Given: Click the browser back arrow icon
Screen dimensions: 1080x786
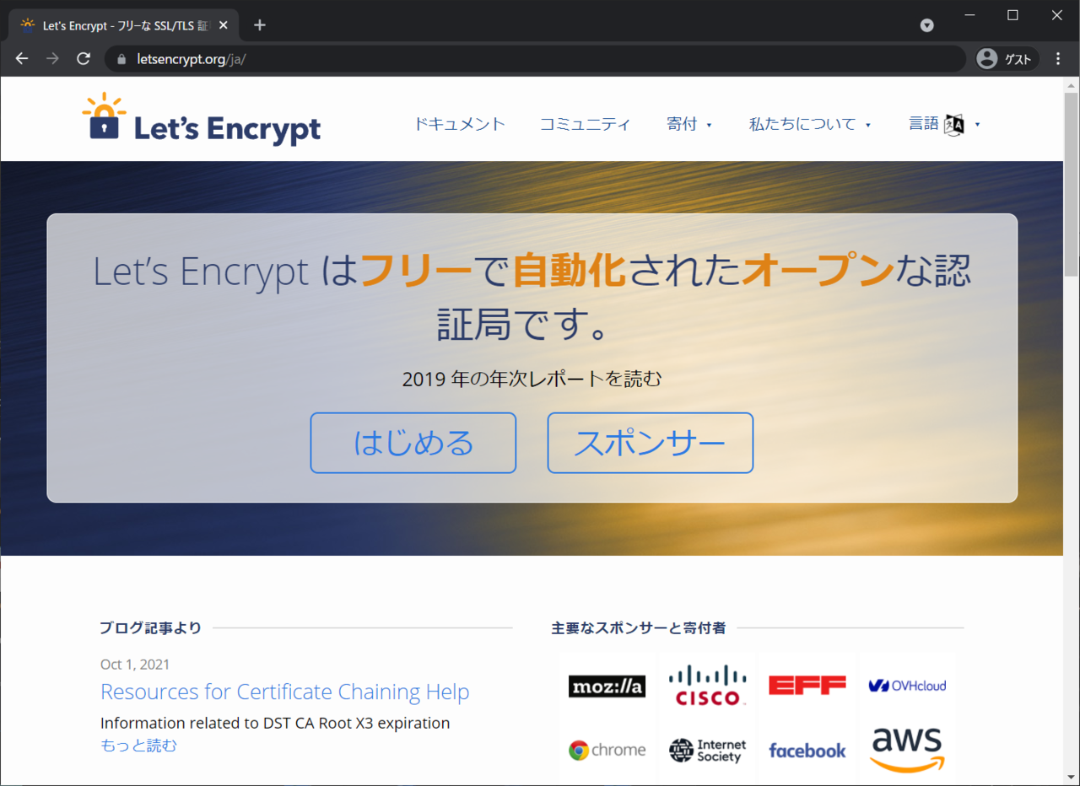Looking at the screenshot, I should (x=22, y=59).
